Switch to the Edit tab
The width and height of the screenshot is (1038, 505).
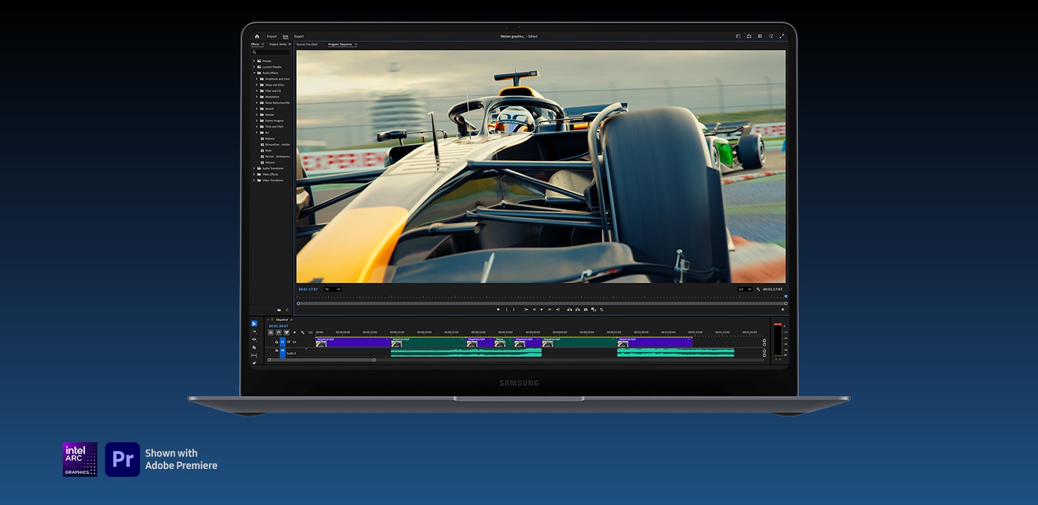[285, 36]
